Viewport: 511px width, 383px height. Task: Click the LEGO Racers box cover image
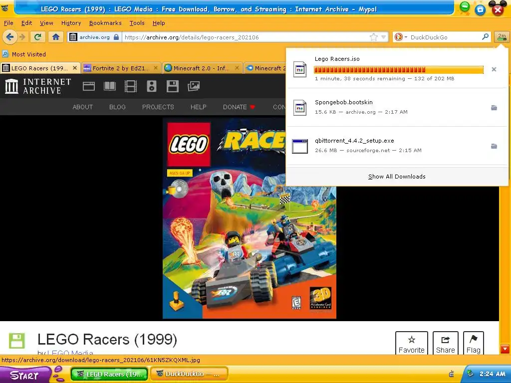250,218
